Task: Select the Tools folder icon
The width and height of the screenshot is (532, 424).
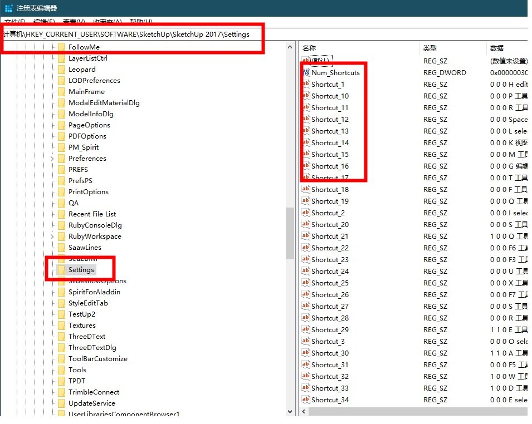Action: click(x=61, y=370)
